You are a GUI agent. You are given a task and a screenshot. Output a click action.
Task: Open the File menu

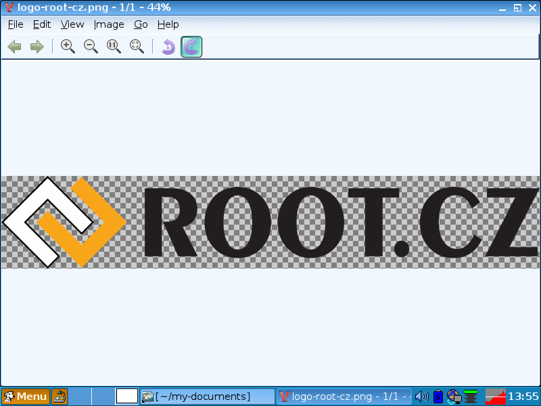[x=16, y=24]
